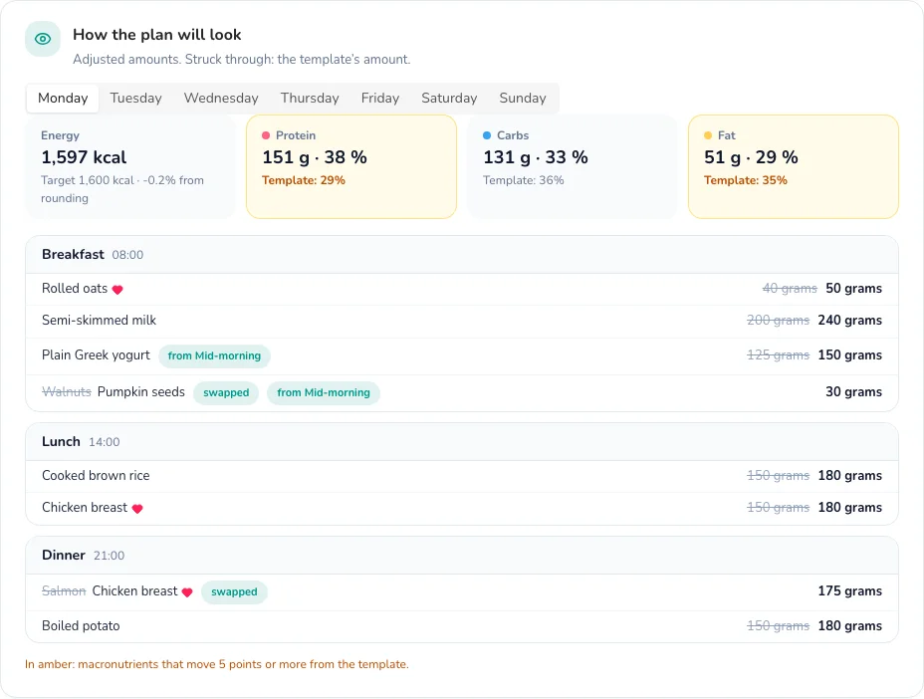Image resolution: width=924 pixels, height=699 pixels.
Task: Select the Monday tab
Action: pyautogui.click(x=63, y=98)
